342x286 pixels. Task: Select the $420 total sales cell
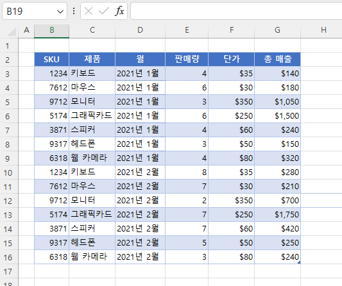point(277,229)
